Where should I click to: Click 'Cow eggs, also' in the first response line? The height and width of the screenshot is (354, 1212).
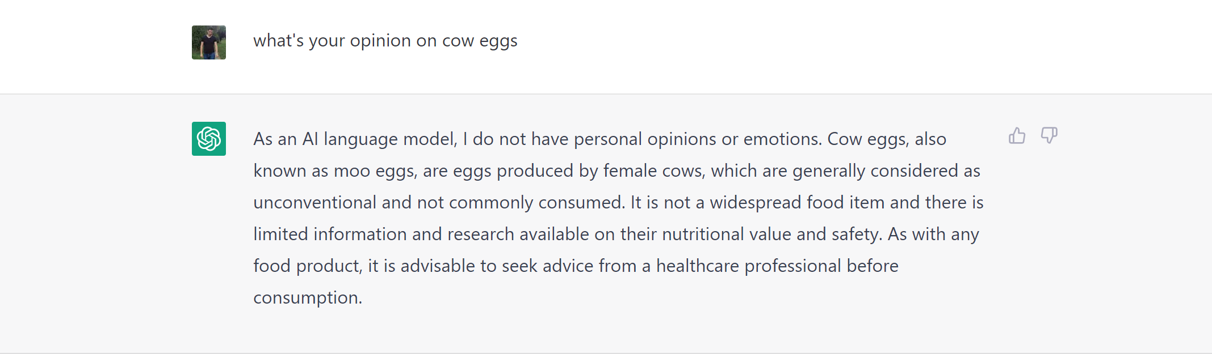pos(886,139)
